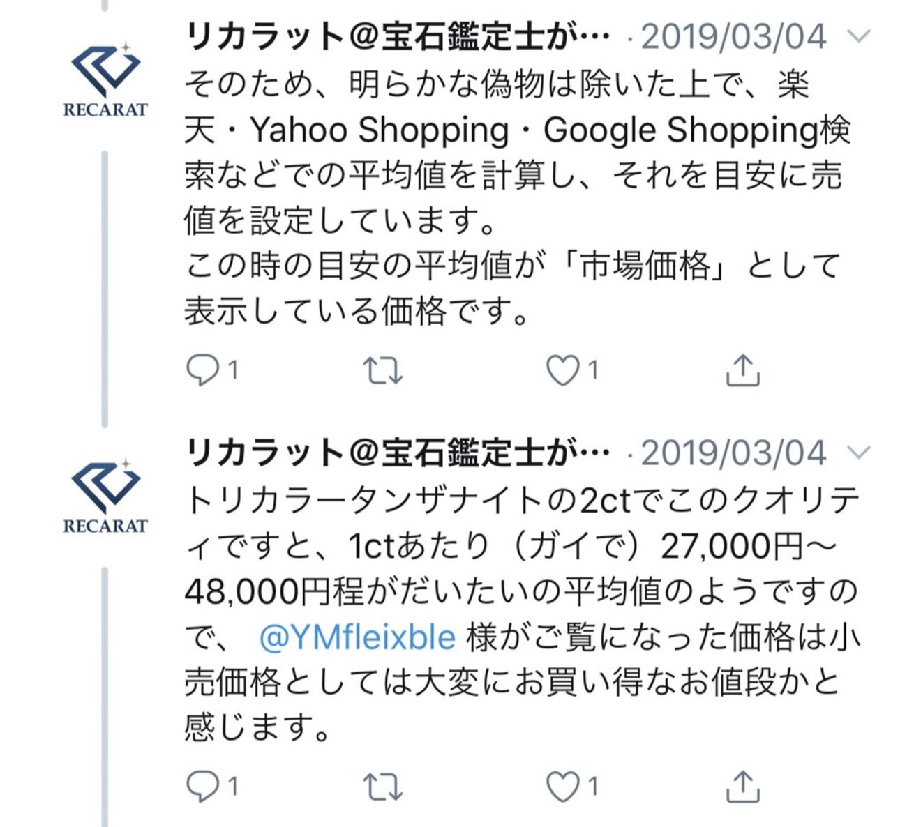The width and height of the screenshot is (907, 827).
Task: Open the @YMfleixble mention link
Action: 357,637
